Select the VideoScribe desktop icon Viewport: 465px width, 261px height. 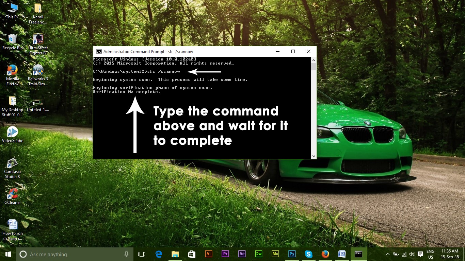pyautogui.click(x=13, y=135)
